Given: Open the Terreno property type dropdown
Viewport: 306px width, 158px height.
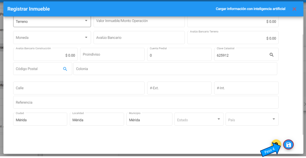Looking at the screenshot, I should point(52,22).
